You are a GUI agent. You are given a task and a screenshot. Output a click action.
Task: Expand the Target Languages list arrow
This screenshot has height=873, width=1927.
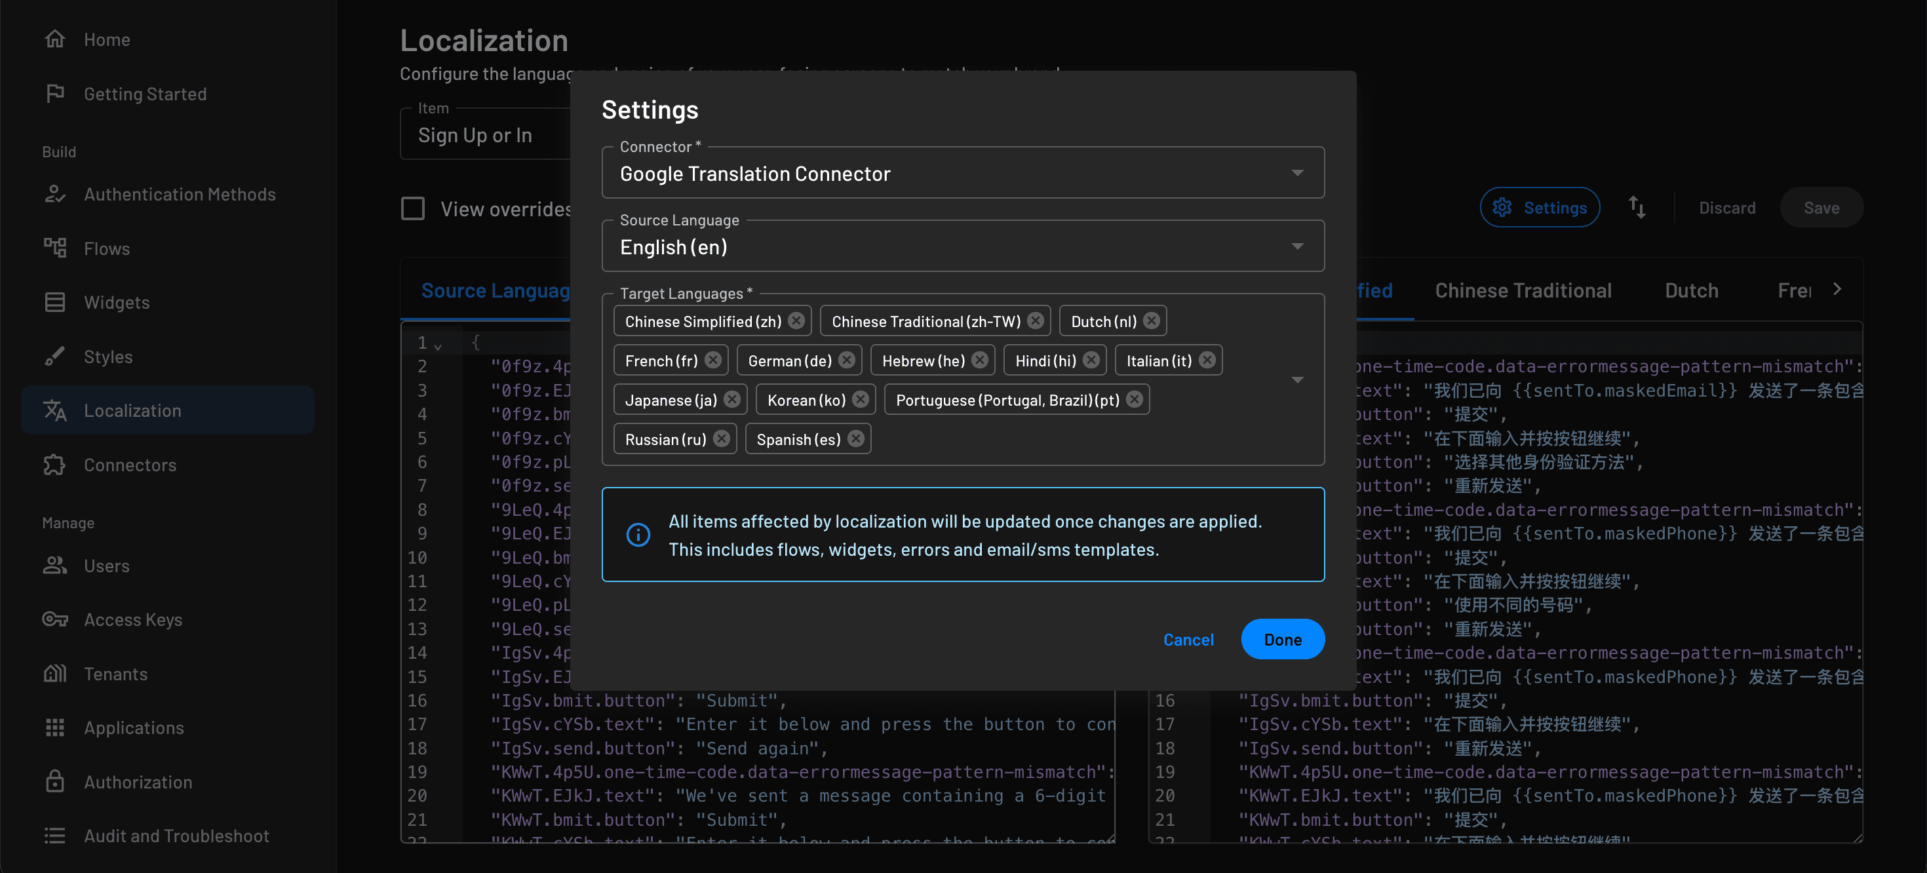pos(1298,379)
